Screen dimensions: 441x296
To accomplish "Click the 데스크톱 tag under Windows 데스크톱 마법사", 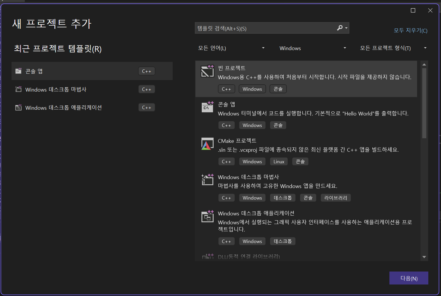I will (282, 198).
